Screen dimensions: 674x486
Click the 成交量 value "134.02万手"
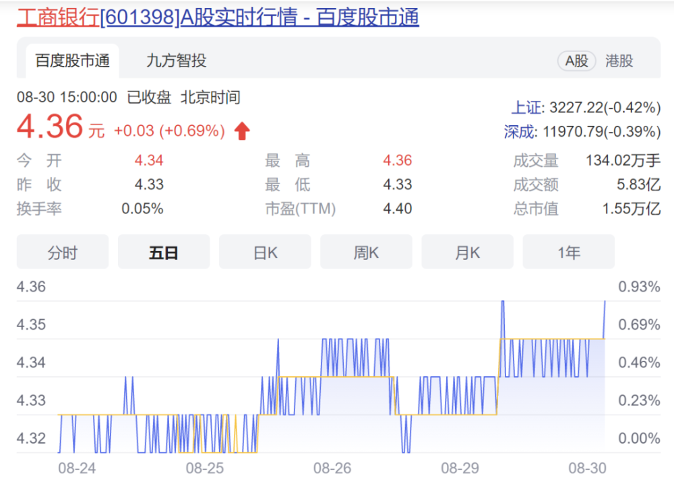coord(623,161)
